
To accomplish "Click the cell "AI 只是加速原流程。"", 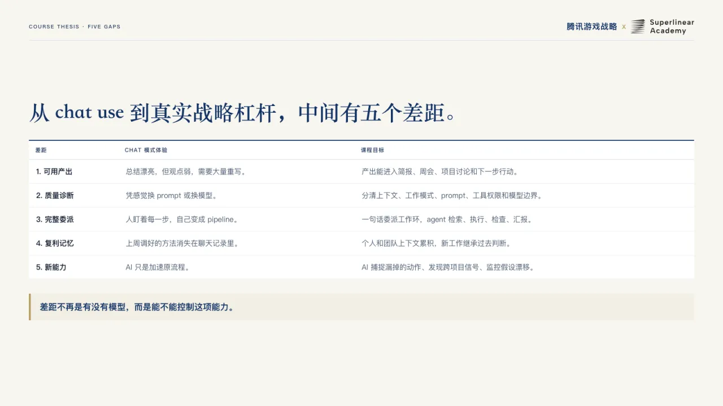I will click(x=158, y=267).
